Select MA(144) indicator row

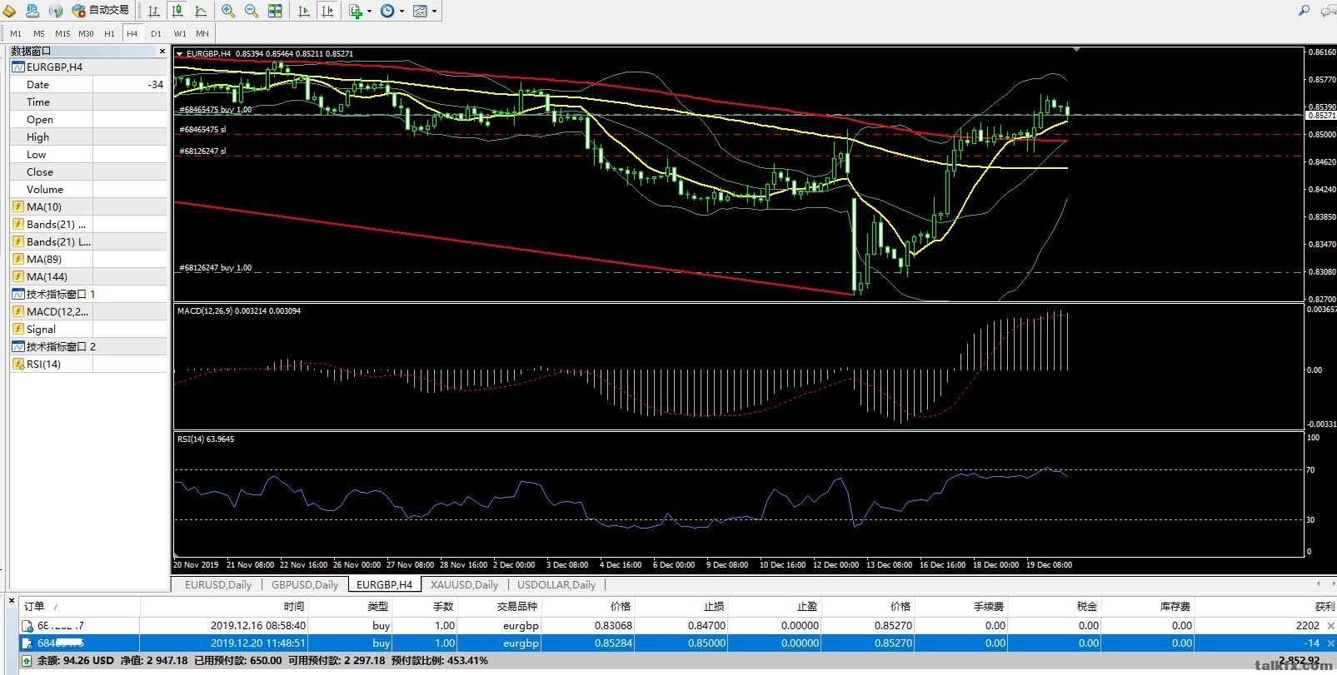(x=88, y=276)
